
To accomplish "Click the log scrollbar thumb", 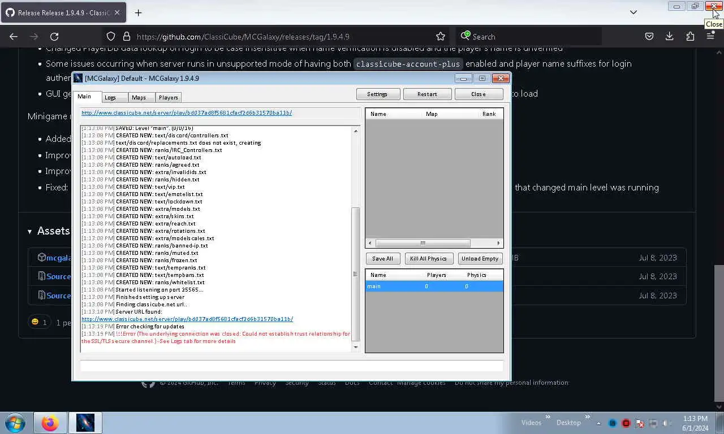I will (x=356, y=274).
